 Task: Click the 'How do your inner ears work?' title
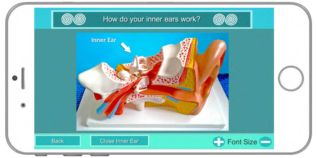[x=152, y=19]
